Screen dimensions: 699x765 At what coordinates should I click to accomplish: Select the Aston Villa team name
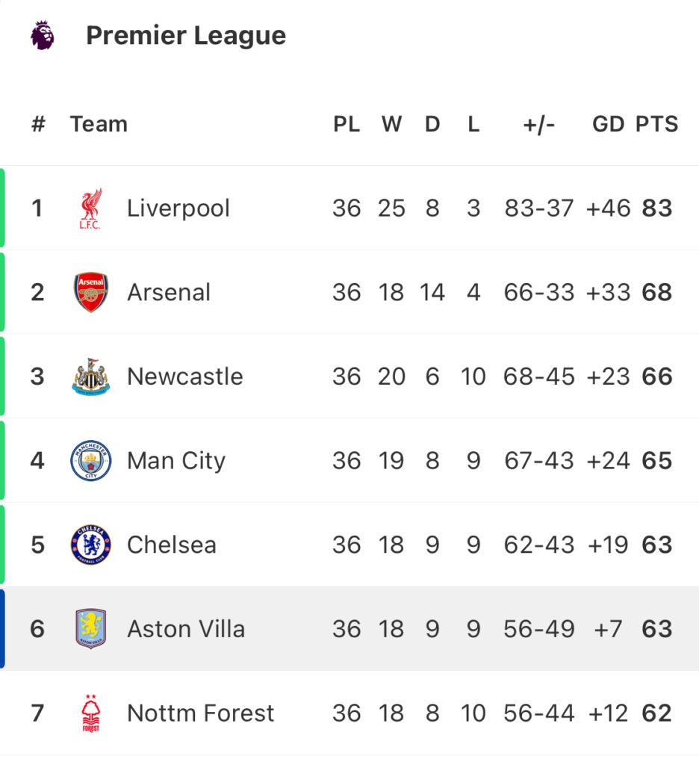pos(186,629)
